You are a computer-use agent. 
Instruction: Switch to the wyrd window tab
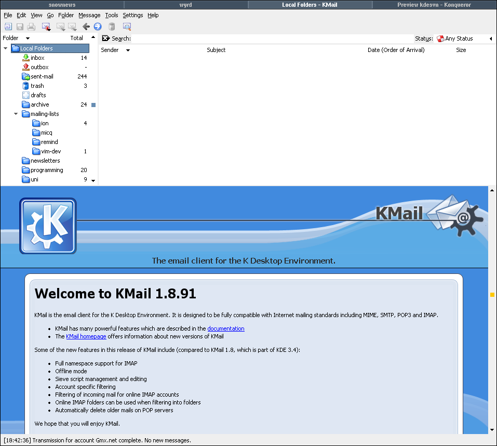click(x=186, y=5)
